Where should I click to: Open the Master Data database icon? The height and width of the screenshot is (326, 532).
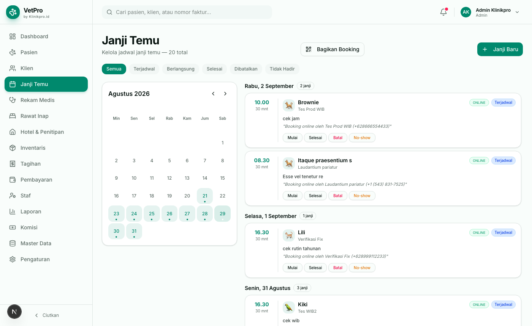pos(13,243)
